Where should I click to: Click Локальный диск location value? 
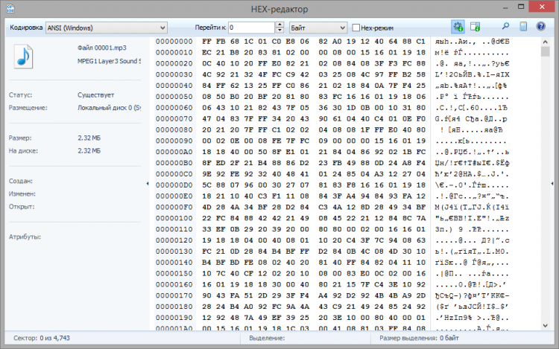pos(109,108)
